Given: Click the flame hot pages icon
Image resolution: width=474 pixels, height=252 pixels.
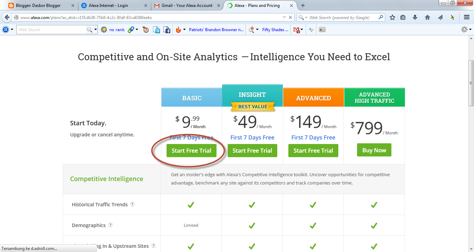Looking at the screenshot, I should (x=178, y=30).
